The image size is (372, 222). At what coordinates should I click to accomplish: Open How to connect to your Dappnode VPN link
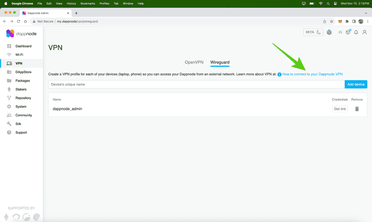(312, 74)
